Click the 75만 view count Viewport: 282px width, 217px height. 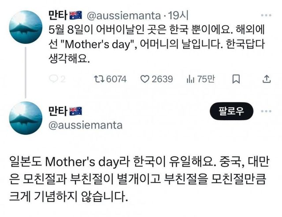tap(206, 79)
